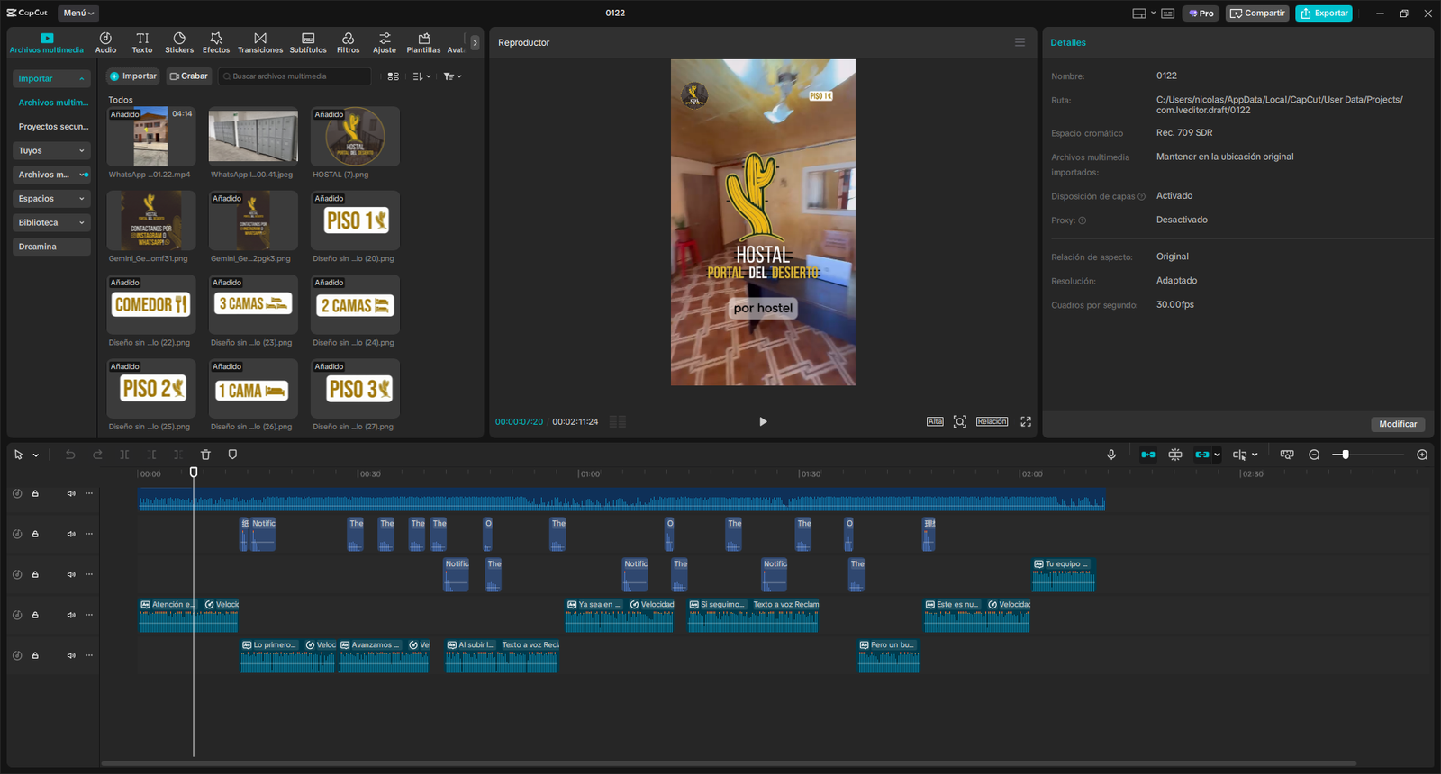Switch to the Texto tab
The height and width of the screenshot is (774, 1441).
pos(142,42)
